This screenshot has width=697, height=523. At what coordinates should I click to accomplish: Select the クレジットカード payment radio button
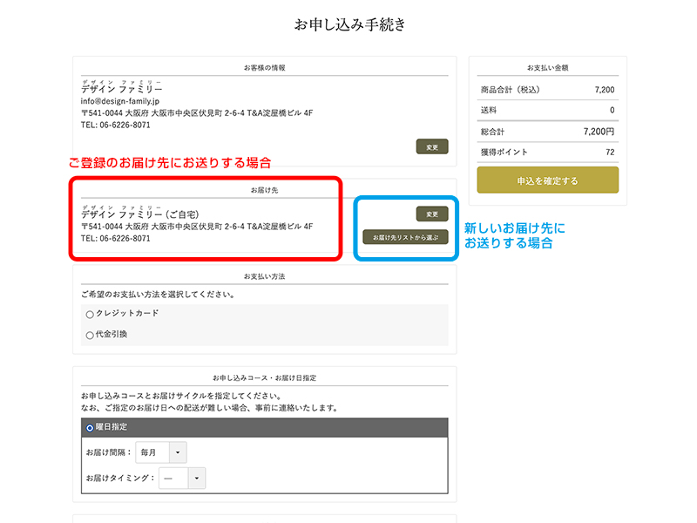click(90, 314)
